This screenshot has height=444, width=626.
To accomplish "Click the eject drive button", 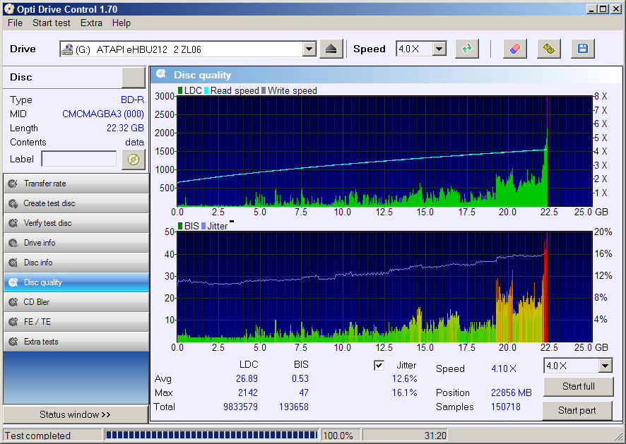I will coord(331,49).
